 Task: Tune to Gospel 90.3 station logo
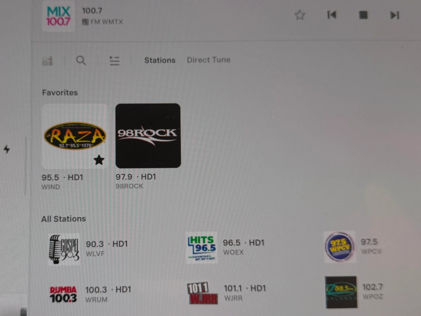64,249
